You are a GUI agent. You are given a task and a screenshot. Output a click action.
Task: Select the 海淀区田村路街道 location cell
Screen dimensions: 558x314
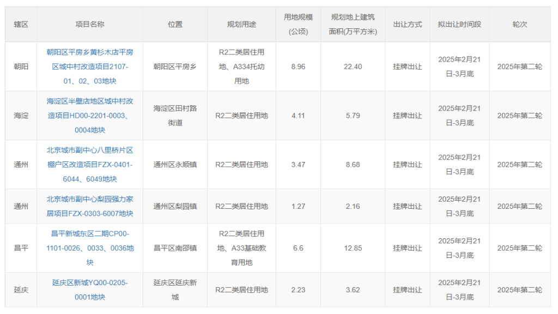175,116
